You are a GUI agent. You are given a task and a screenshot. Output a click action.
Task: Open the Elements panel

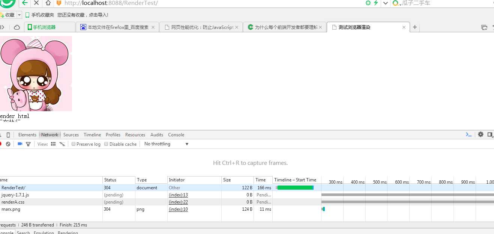(27, 135)
